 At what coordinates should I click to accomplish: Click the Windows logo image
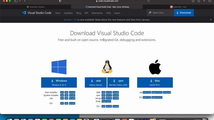59,67
